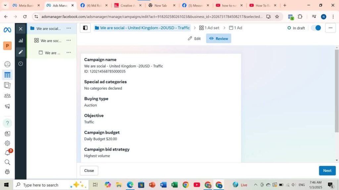
Task: Click the Next button
Action: [x=327, y=171]
